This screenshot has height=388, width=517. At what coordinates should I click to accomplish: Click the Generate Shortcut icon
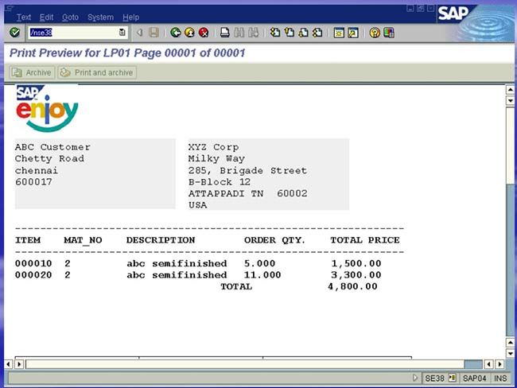click(x=353, y=33)
